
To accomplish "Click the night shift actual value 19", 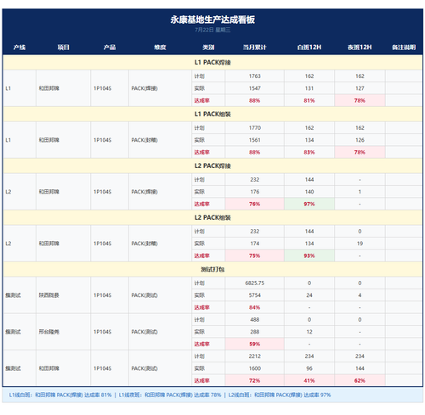I will [360, 244].
